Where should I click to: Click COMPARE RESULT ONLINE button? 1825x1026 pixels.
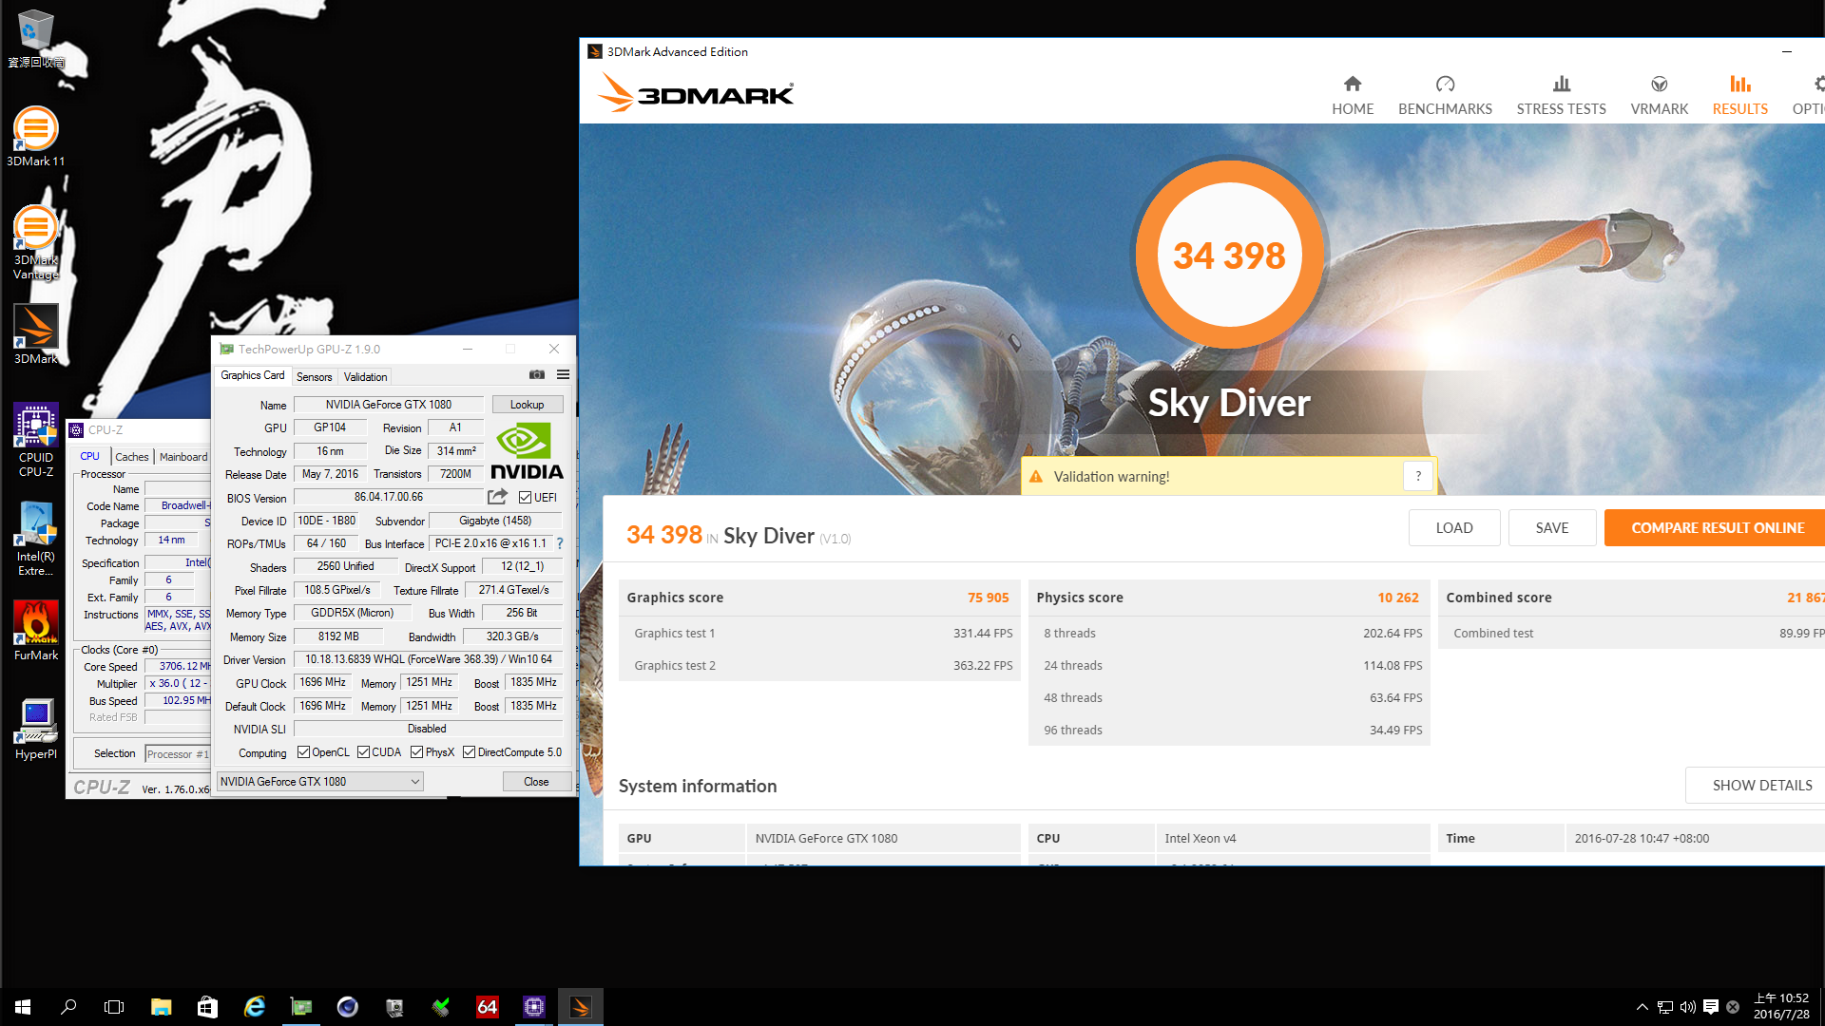[1717, 528]
